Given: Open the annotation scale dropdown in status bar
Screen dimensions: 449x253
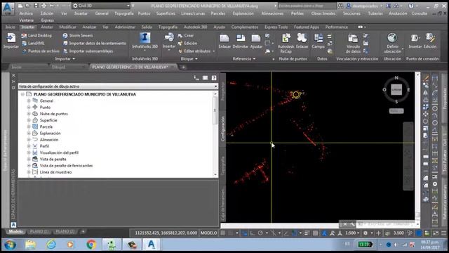Looking at the screenshot, I should coord(352,233).
